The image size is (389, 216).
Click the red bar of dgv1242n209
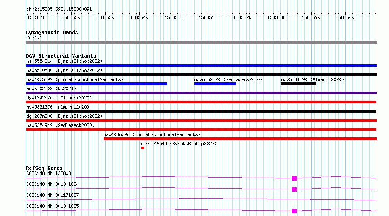click(x=201, y=102)
